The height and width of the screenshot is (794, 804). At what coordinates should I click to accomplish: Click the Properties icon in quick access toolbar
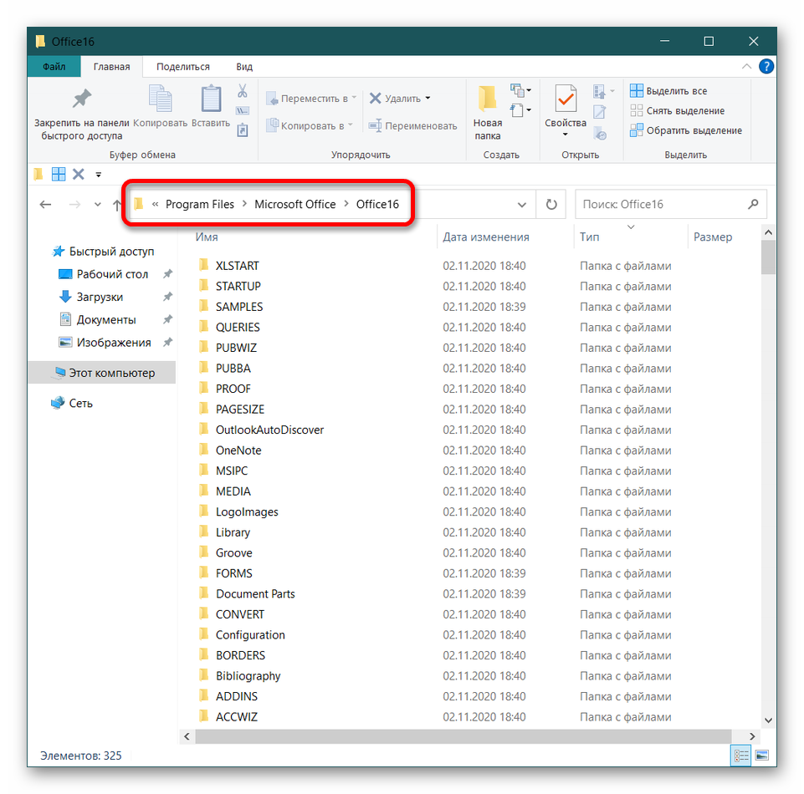[59, 174]
